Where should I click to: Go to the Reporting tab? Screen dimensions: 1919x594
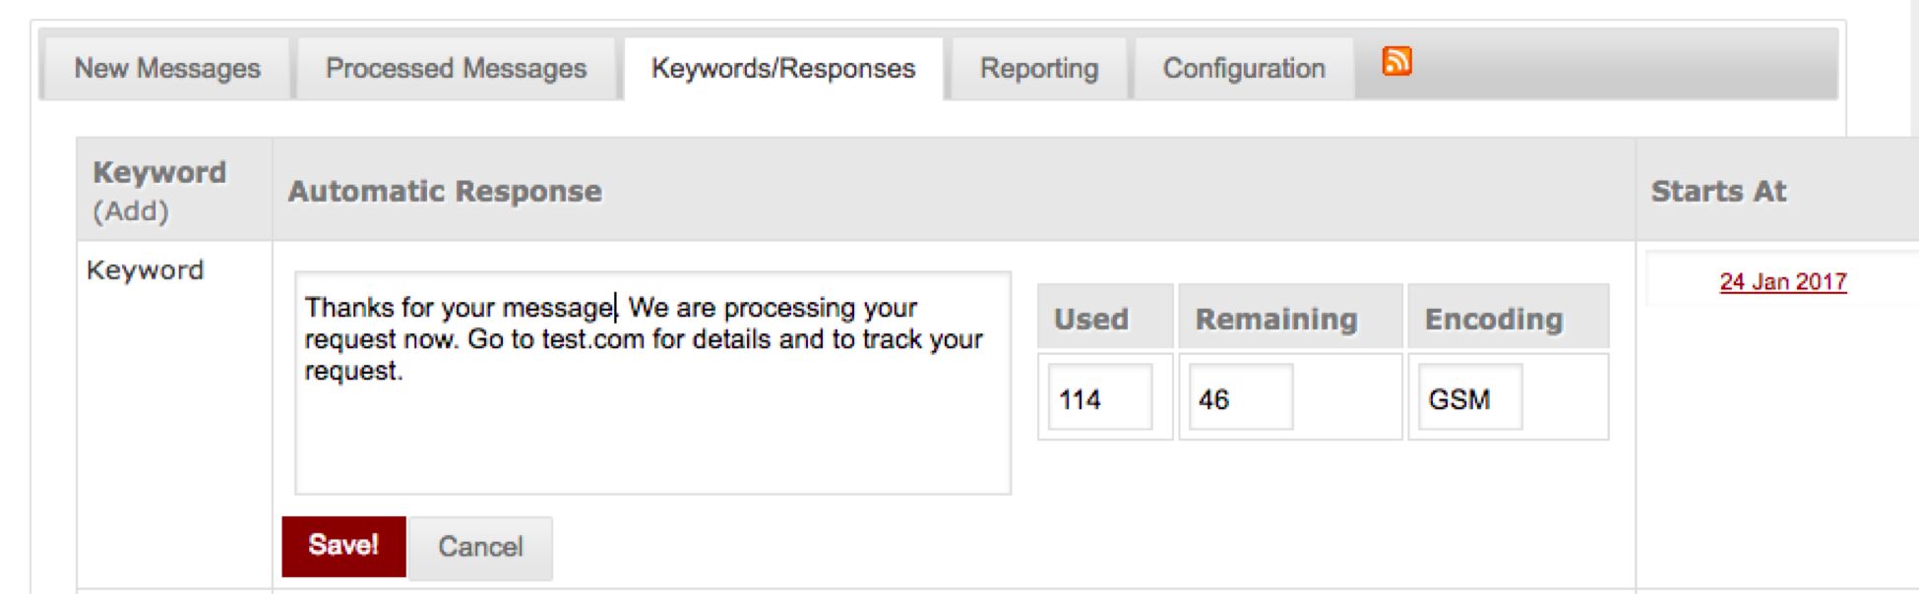tap(1039, 69)
